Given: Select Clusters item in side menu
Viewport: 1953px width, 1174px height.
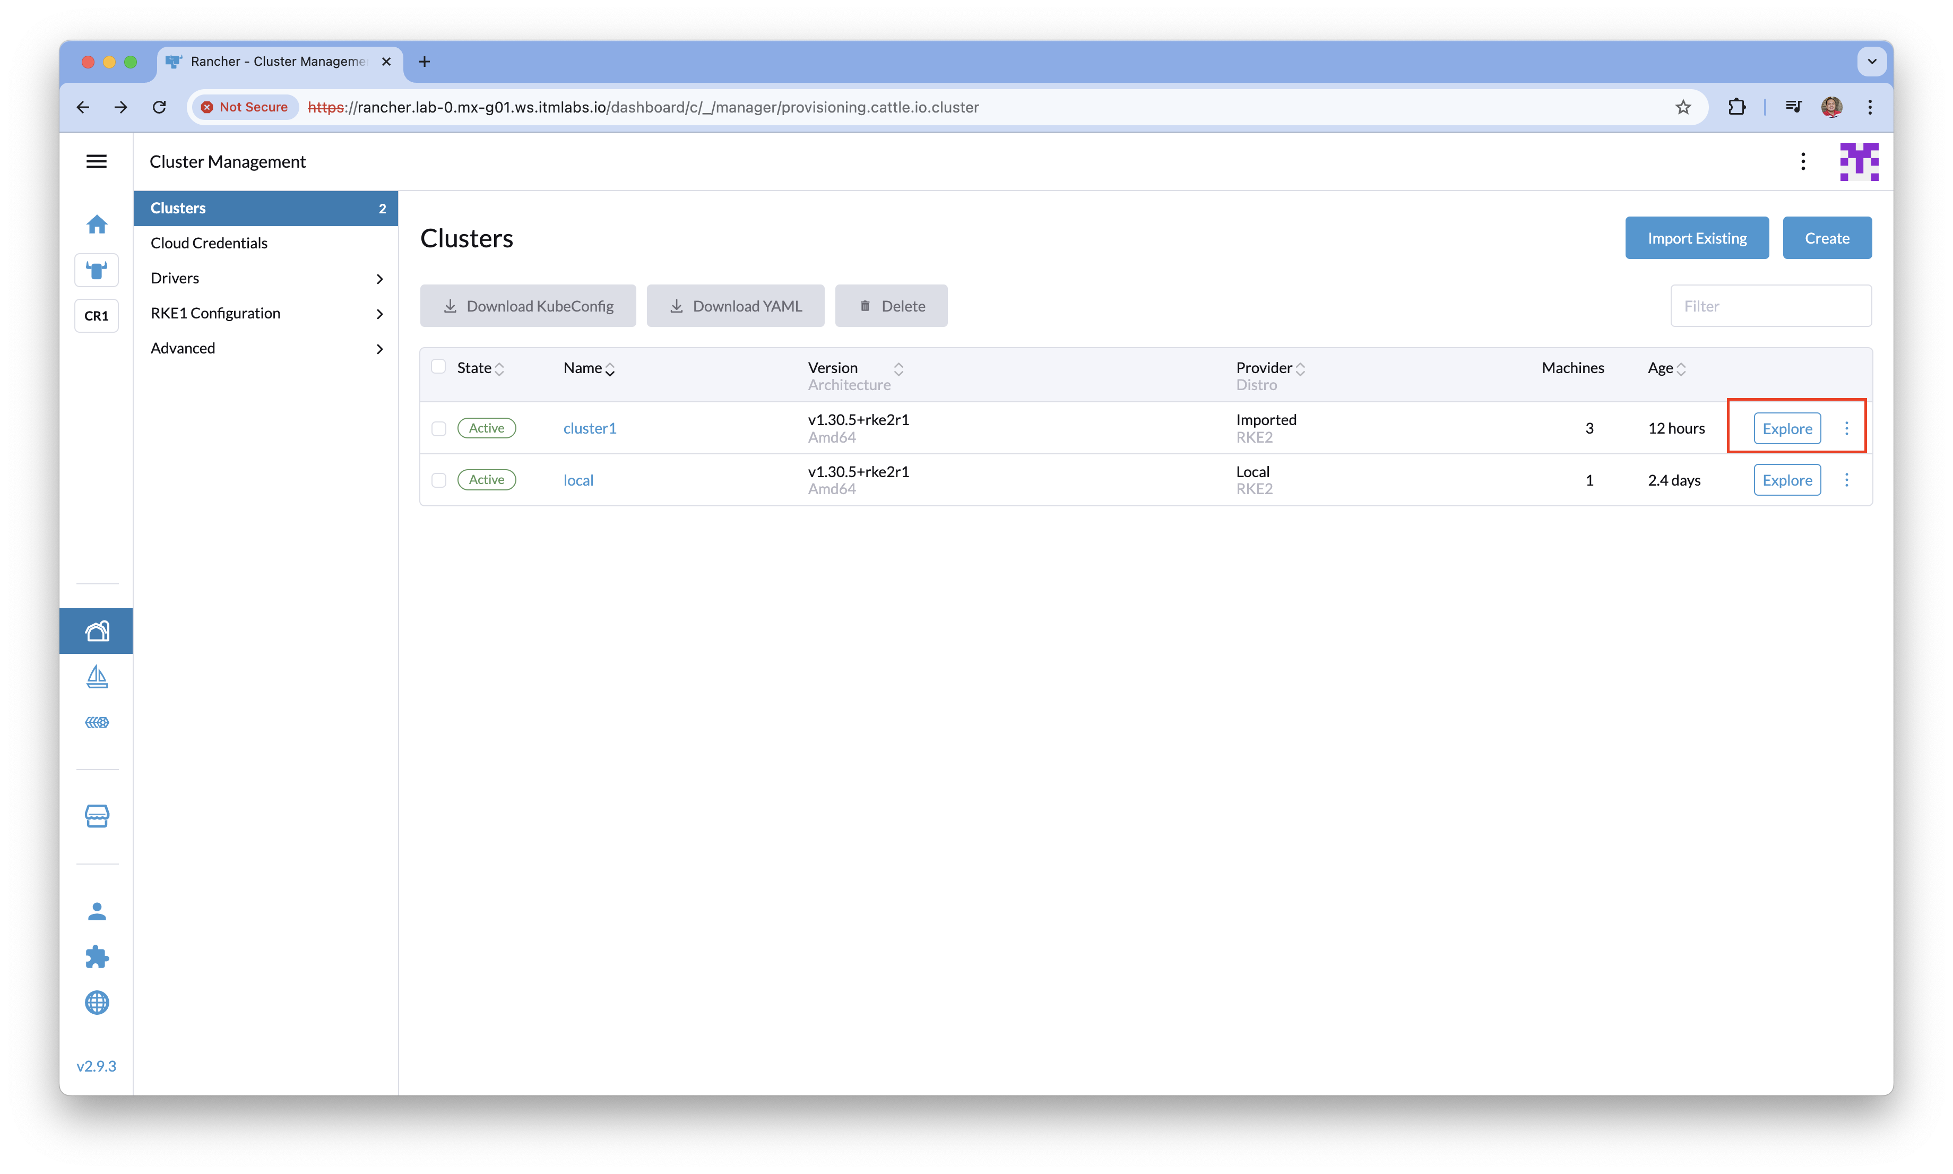Looking at the screenshot, I should tap(178, 208).
